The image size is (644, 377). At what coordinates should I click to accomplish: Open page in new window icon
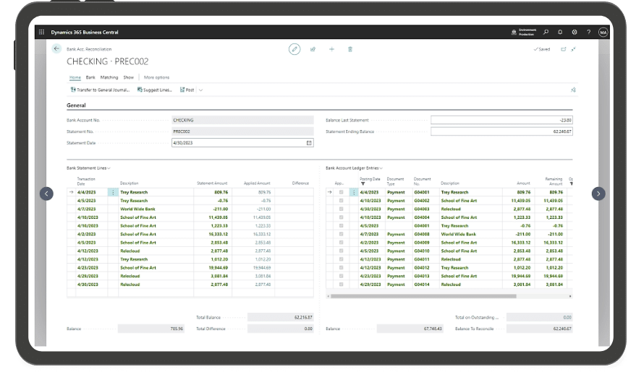(564, 49)
